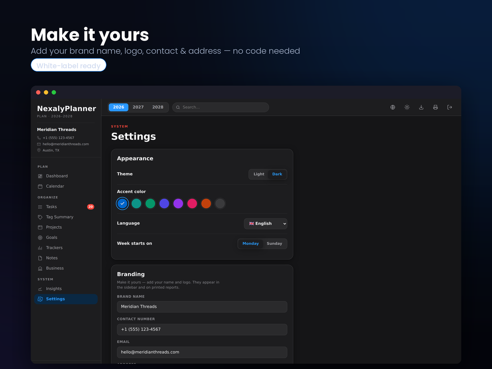Click the Contact Number input field
This screenshot has height=369, width=492.
point(202,330)
